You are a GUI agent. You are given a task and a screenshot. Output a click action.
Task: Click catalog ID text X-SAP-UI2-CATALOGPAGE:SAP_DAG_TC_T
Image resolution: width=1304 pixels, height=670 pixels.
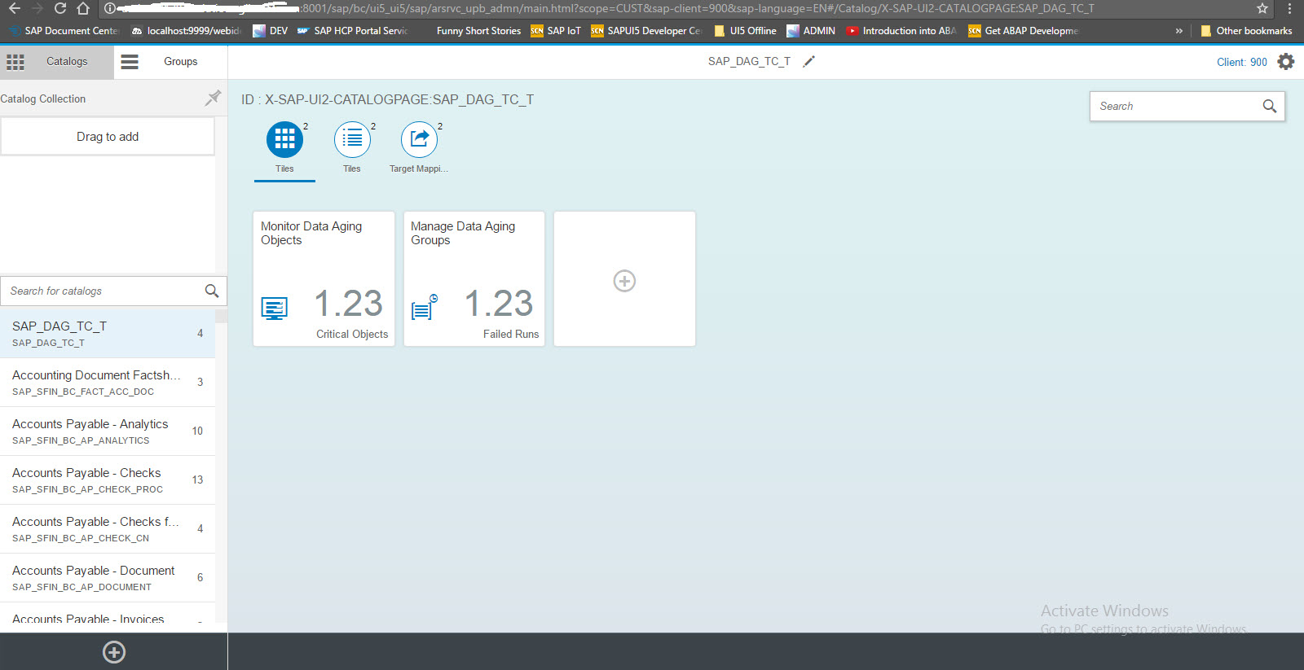[x=399, y=99]
